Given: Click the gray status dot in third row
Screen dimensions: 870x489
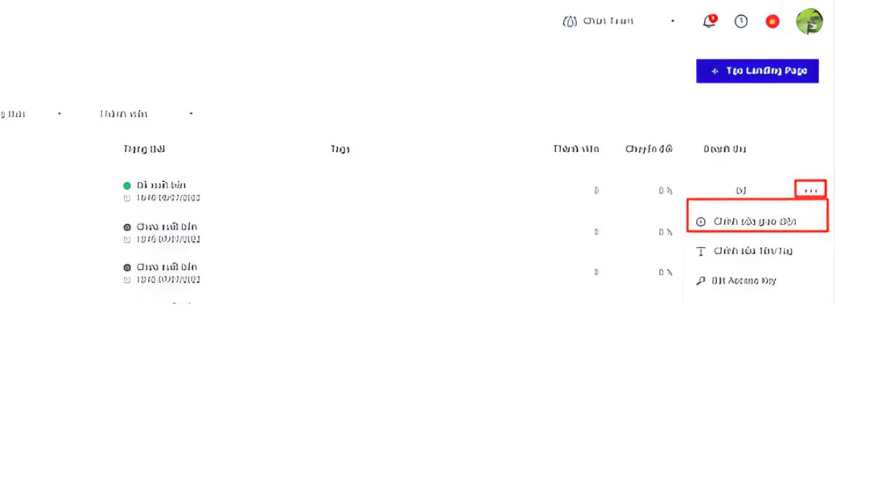Looking at the screenshot, I should (x=127, y=267).
